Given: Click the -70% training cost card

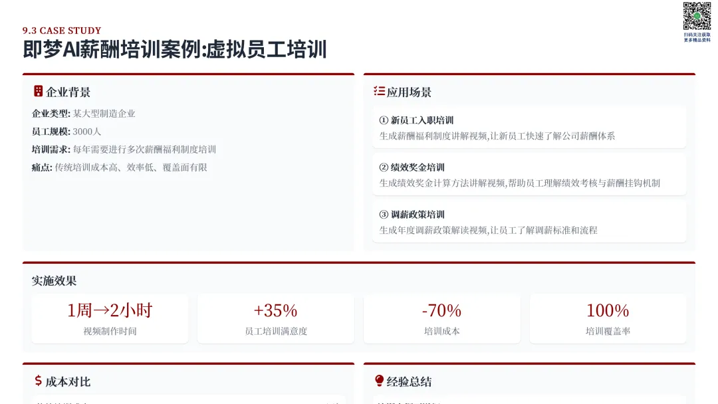Looking at the screenshot, I should [x=441, y=319].
